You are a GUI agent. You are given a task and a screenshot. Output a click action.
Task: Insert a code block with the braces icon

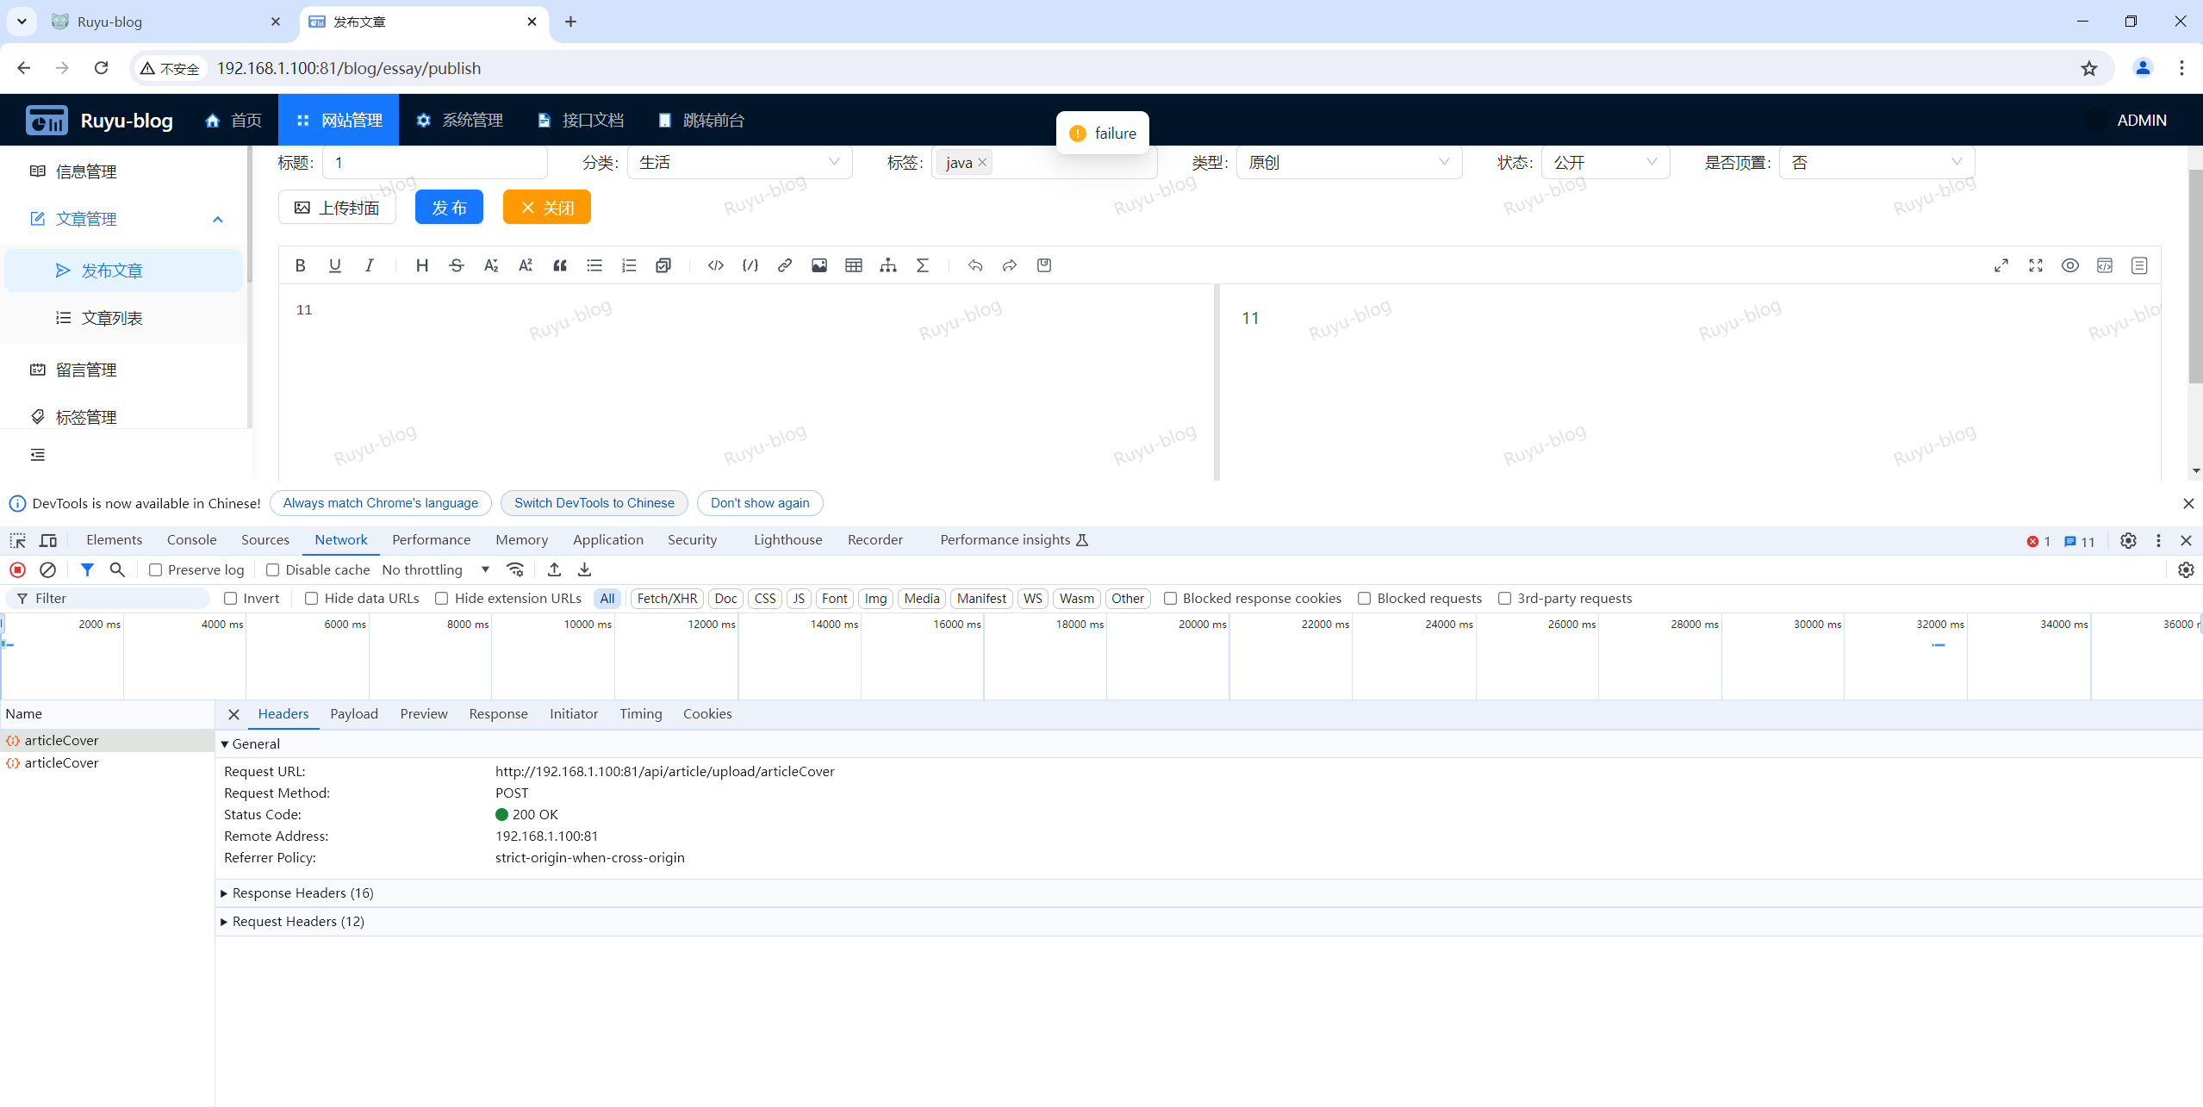point(750,265)
